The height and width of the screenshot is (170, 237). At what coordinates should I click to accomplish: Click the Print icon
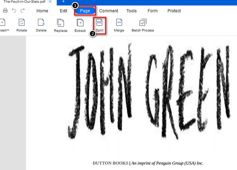click(5, 10)
